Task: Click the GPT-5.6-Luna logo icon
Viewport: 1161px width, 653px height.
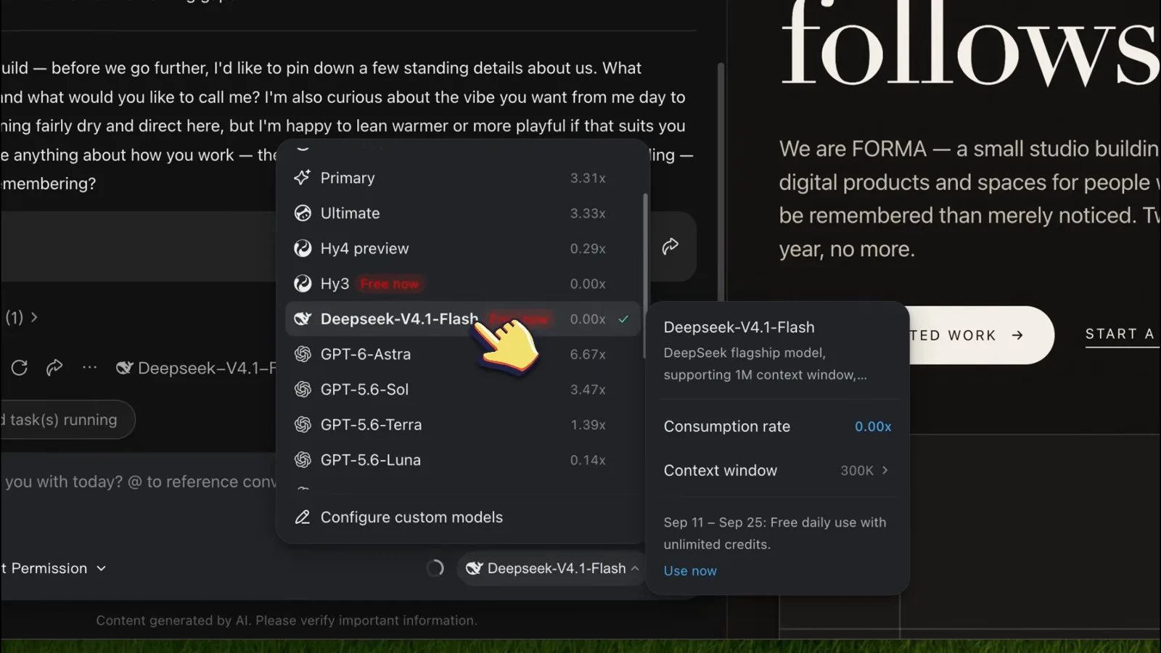Action: tap(303, 460)
